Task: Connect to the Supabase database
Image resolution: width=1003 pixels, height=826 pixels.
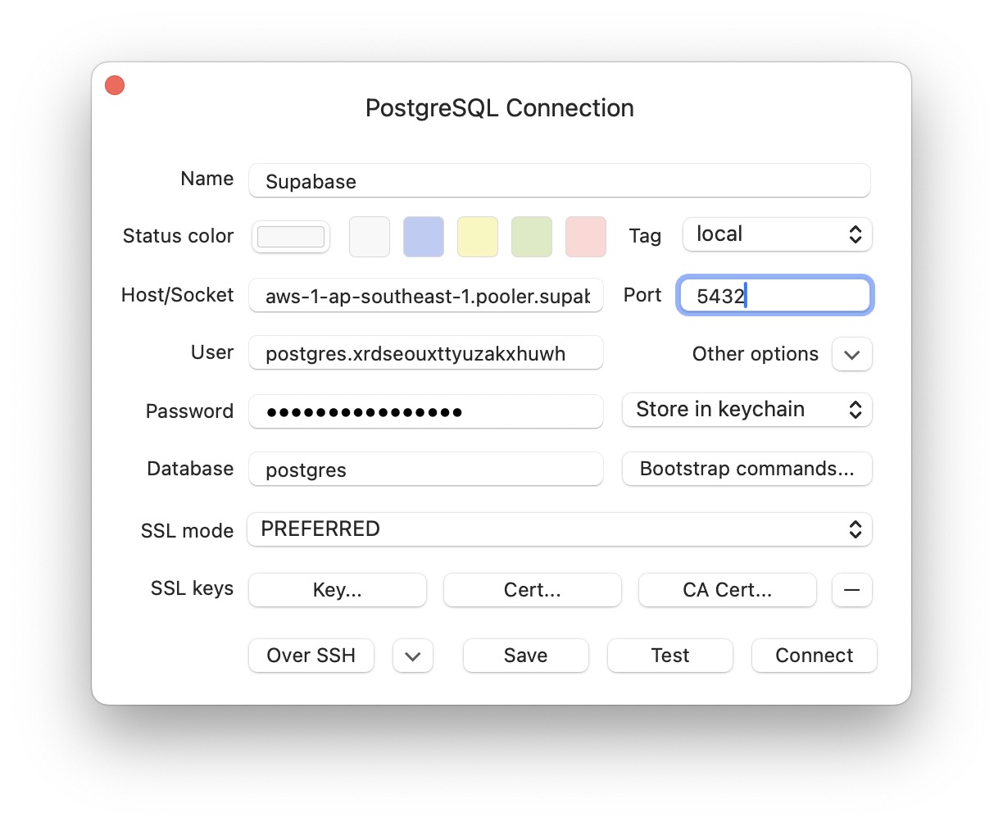Action: pyautogui.click(x=814, y=656)
